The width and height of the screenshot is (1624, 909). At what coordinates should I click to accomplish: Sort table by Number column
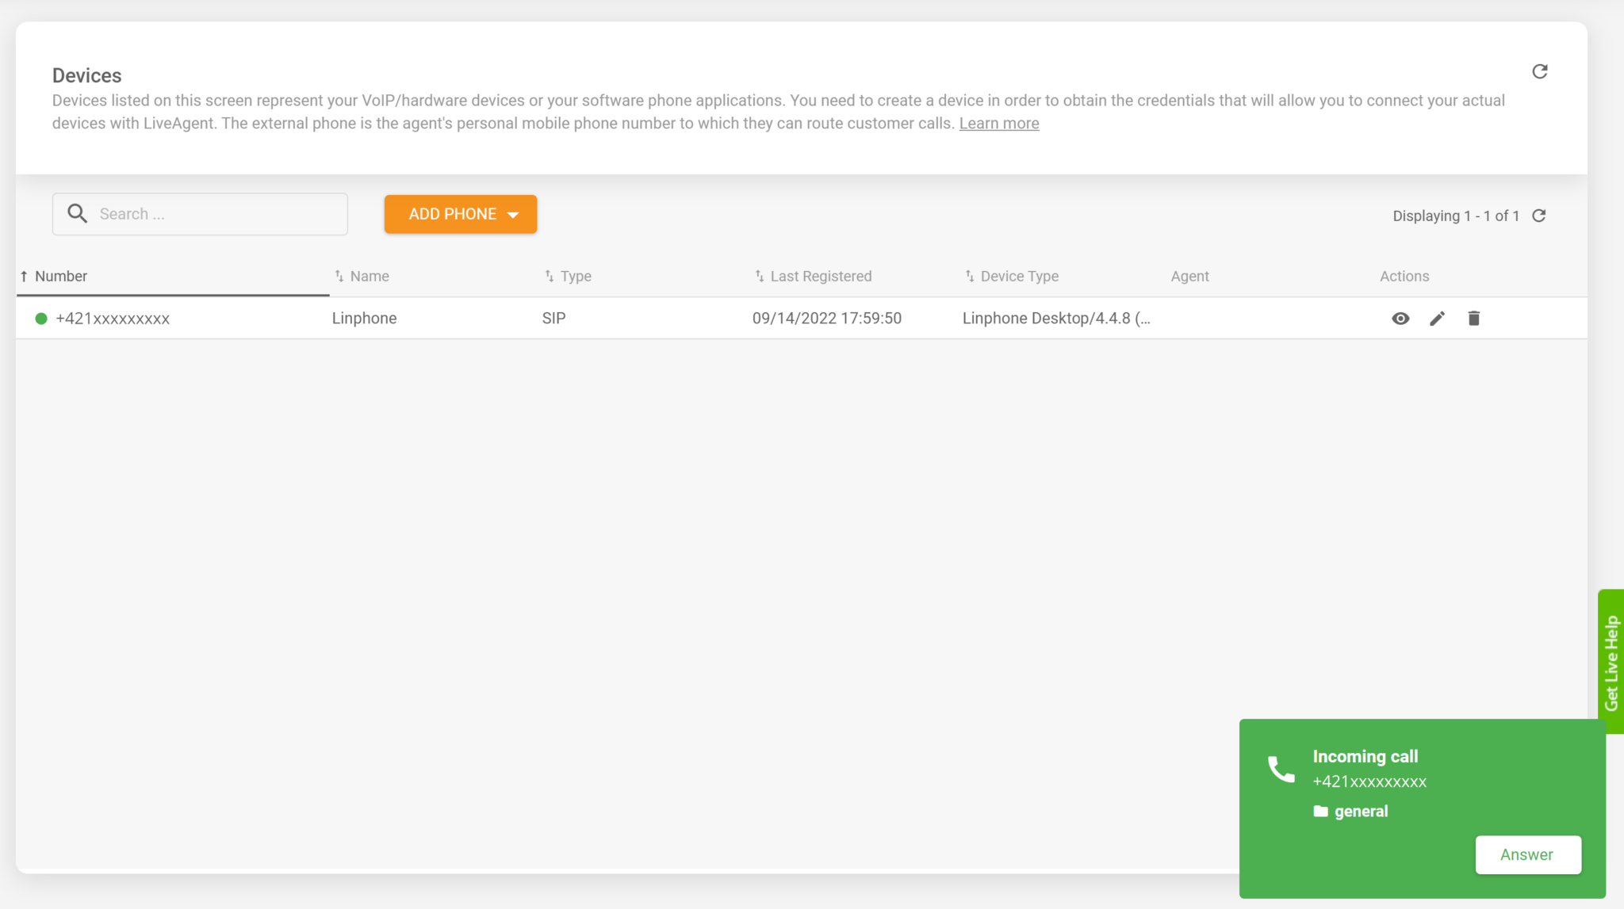pyautogui.click(x=60, y=276)
